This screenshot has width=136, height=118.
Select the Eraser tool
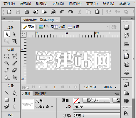(14, 70)
